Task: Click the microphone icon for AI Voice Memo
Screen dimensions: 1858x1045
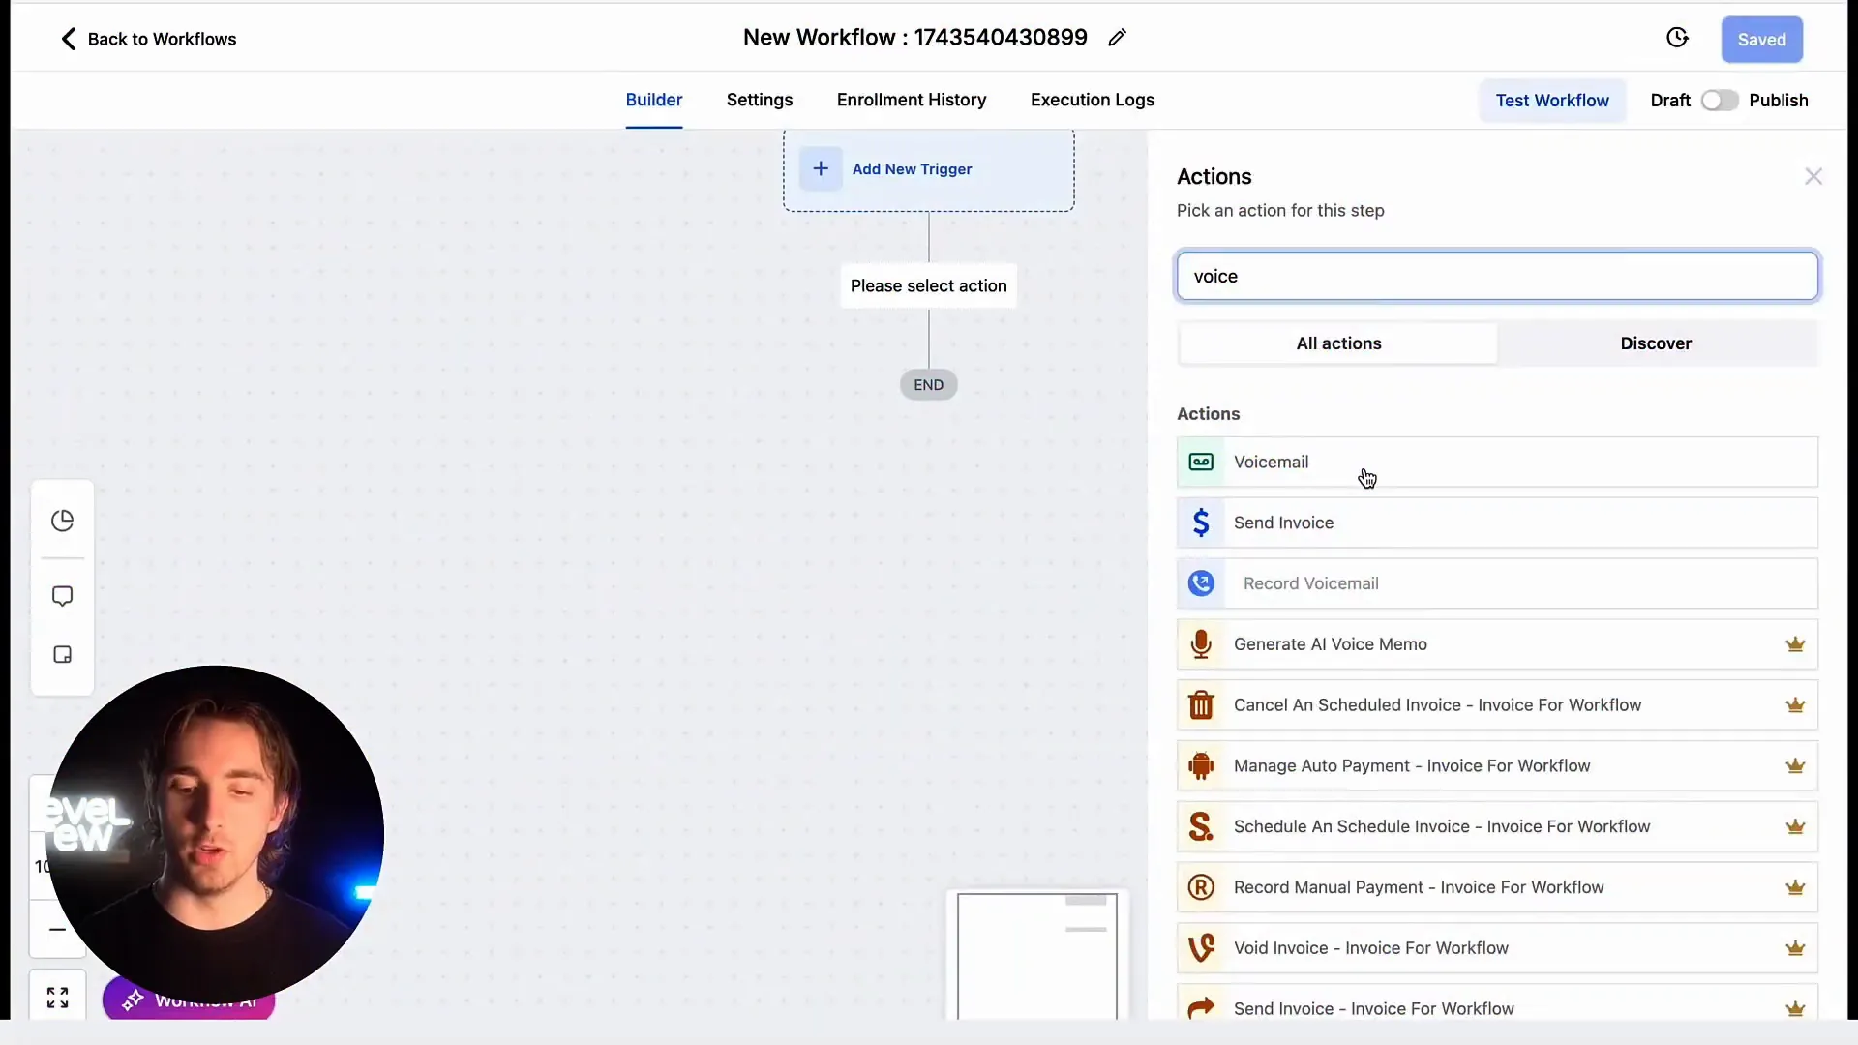Action: pyautogui.click(x=1201, y=644)
